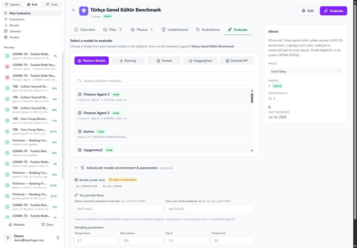Select the kumru model
Viewport: 357px width, 248px height.
(x=162, y=134)
